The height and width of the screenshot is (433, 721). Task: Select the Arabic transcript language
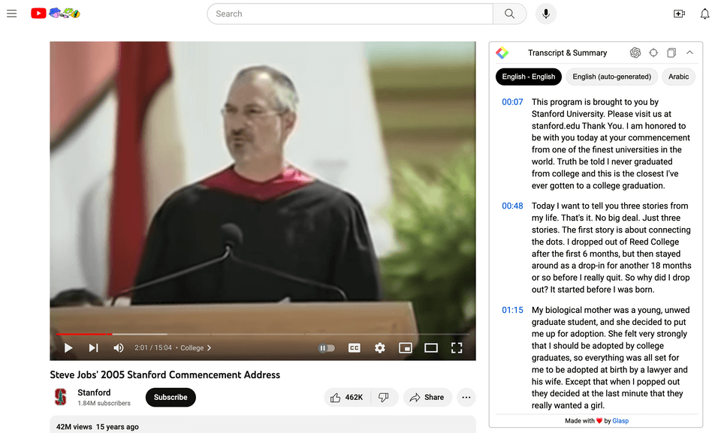coord(678,77)
